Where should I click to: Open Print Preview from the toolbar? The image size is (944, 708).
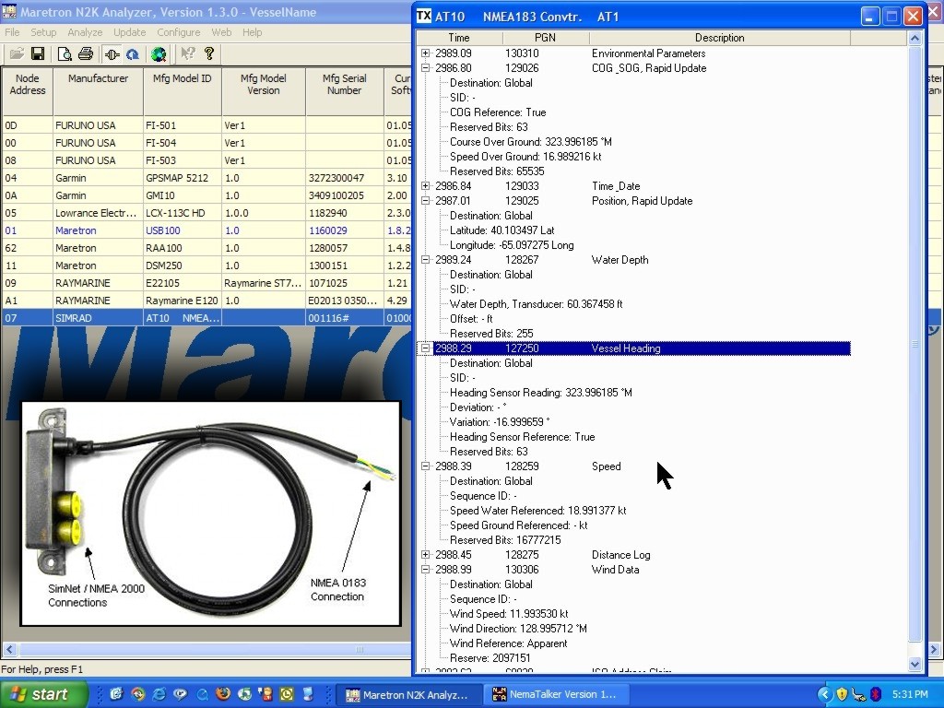pos(64,54)
